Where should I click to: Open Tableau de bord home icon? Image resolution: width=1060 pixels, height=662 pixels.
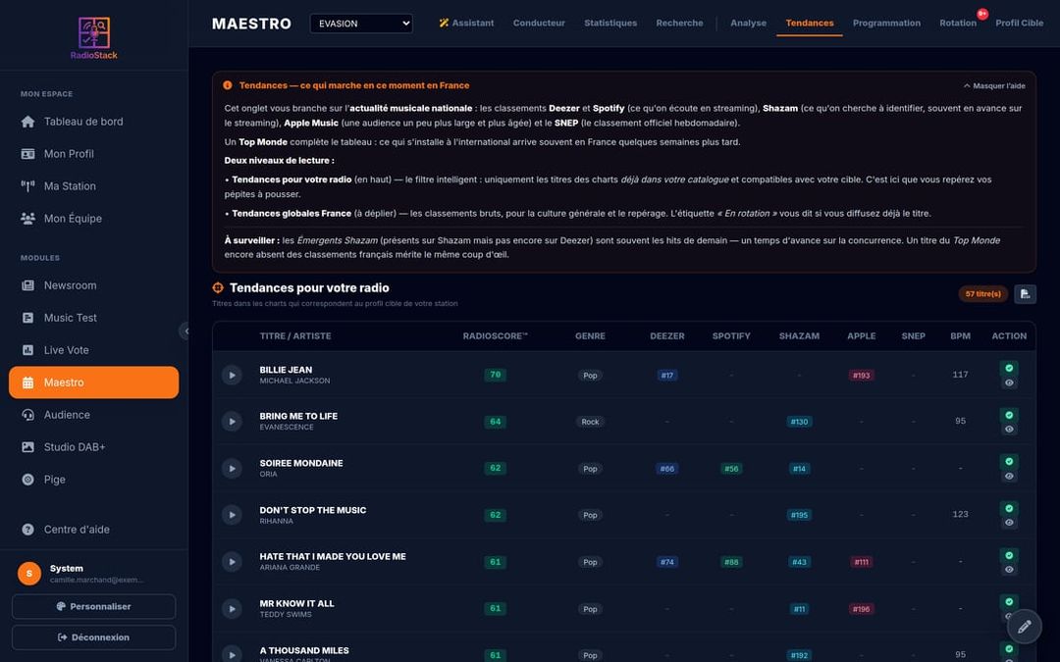(27, 122)
